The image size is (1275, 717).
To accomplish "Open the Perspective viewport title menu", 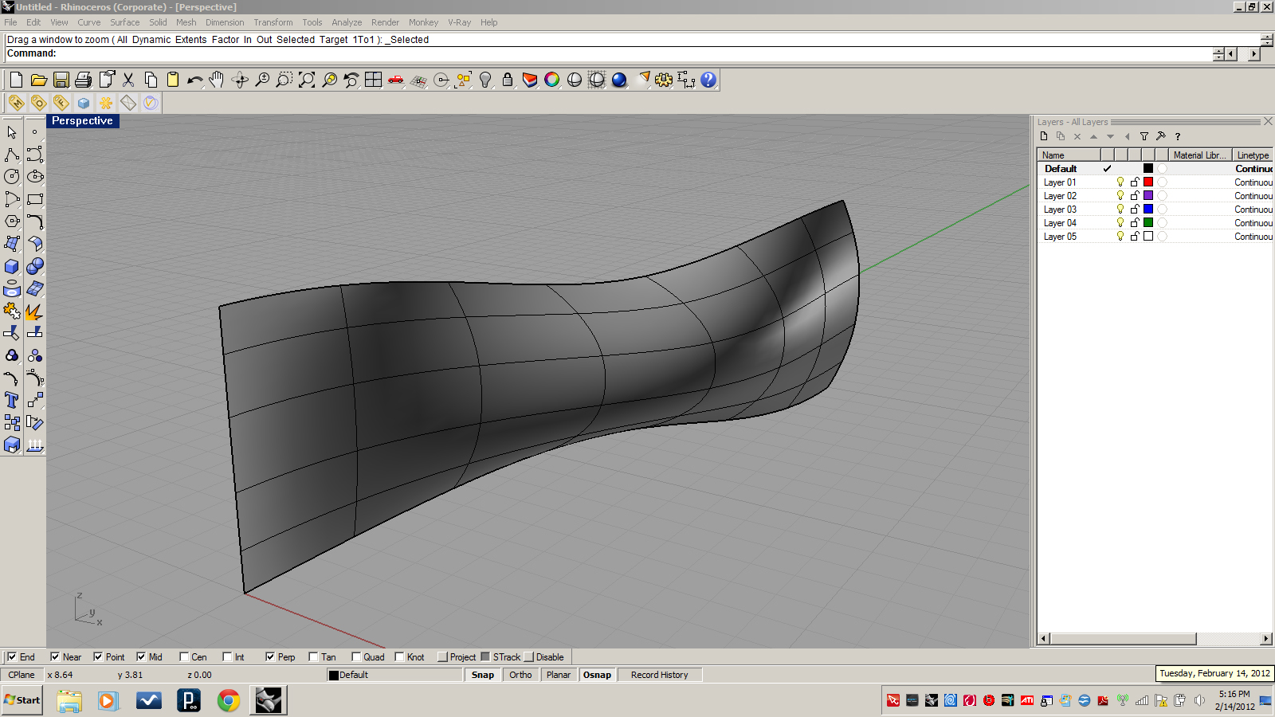I will pos(82,120).
